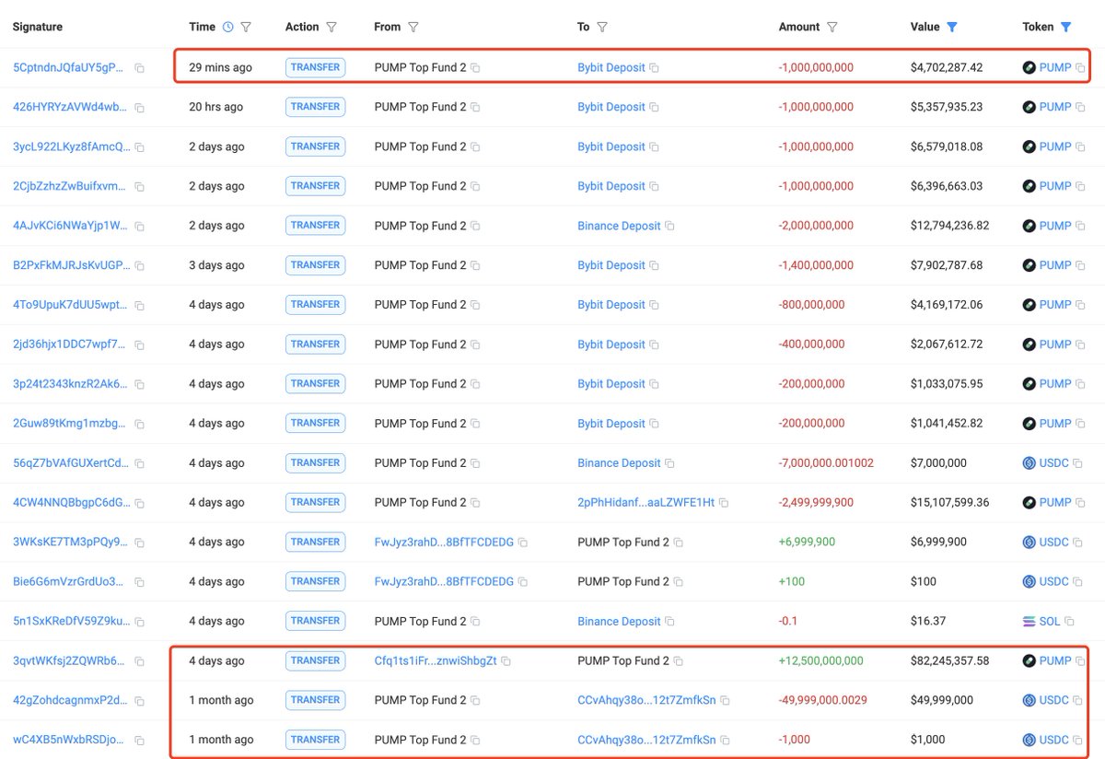
Task: Open Binance Deposit in SOL row
Action: point(619,621)
